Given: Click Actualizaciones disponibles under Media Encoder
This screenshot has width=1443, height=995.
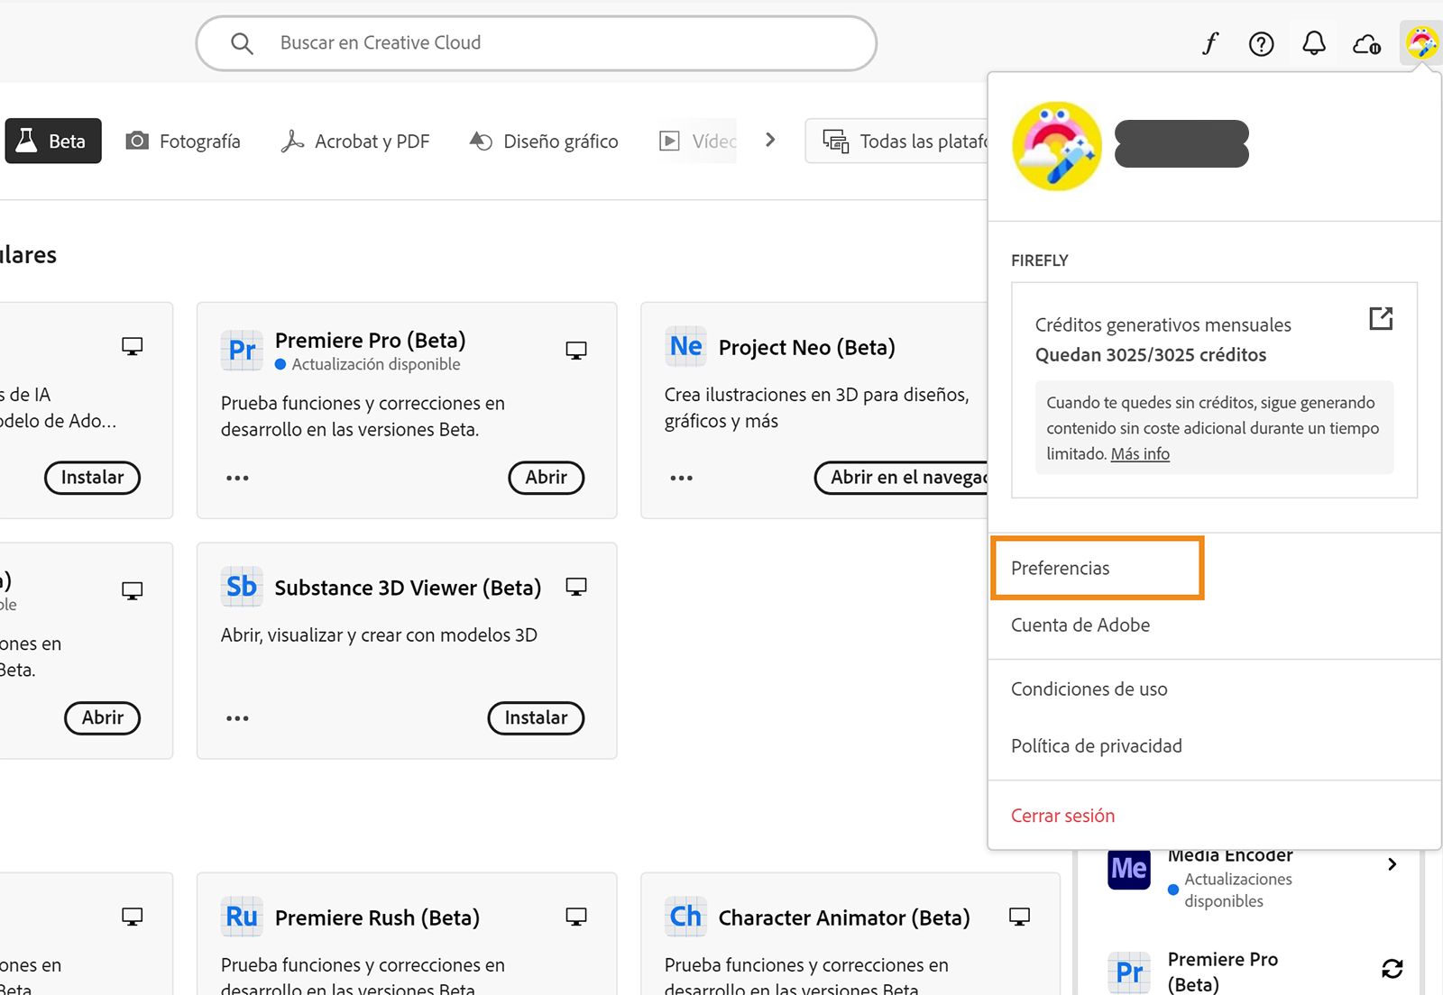Looking at the screenshot, I should point(1238,890).
